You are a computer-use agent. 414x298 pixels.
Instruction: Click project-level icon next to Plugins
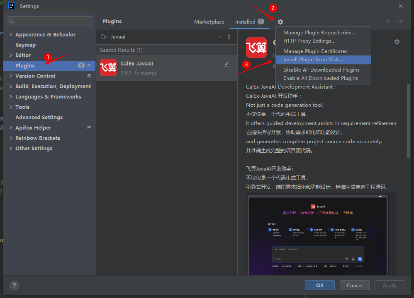90,65
